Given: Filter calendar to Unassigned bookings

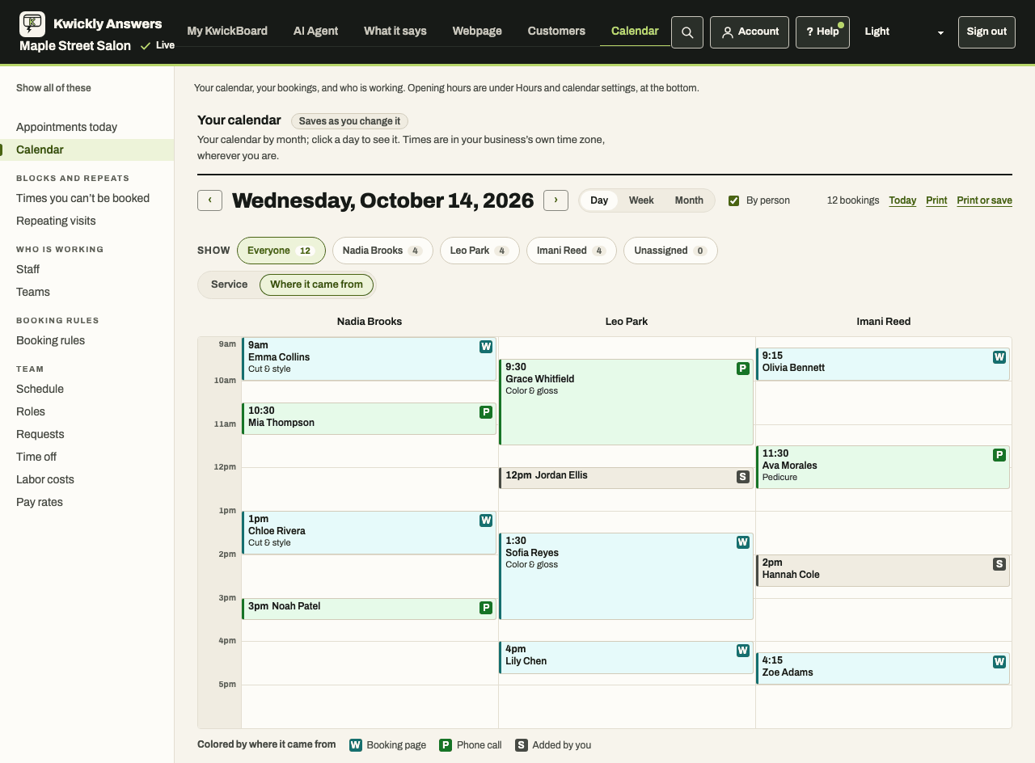Looking at the screenshot, I should point(670,251).
